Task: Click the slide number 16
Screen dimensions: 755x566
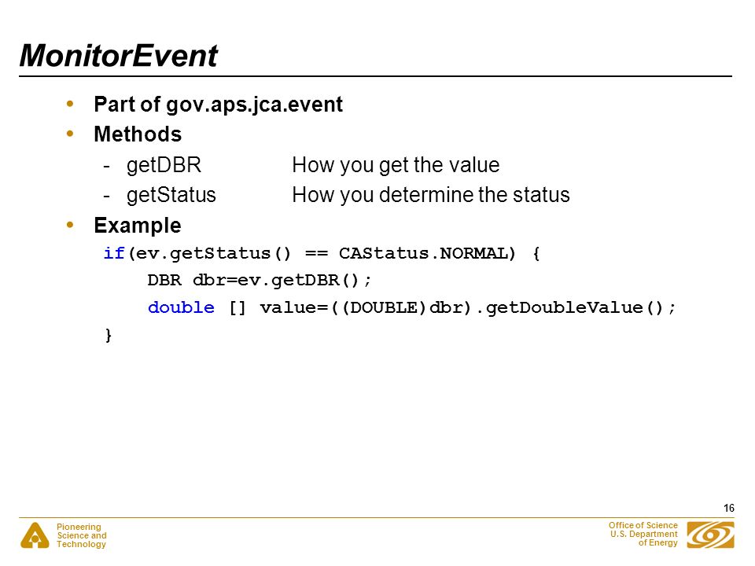Action: (729, 509)
